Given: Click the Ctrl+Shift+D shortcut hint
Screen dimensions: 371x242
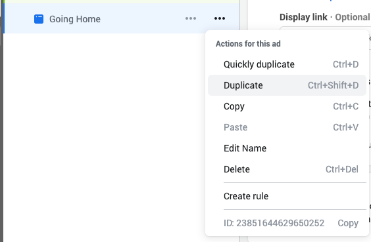Looking at the screenshot, I should point(333,85).
